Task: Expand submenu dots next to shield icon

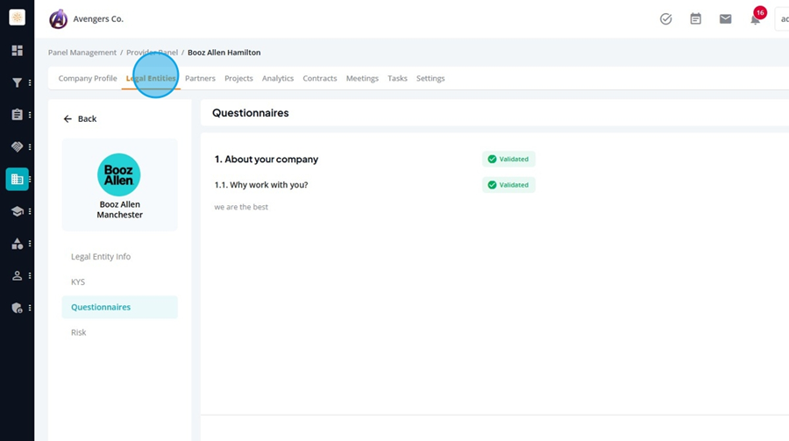Action: pos(30,308)
